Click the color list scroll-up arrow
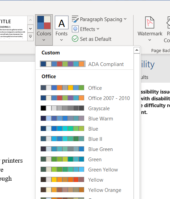This screenshot has height=199, width=170. 137,50
